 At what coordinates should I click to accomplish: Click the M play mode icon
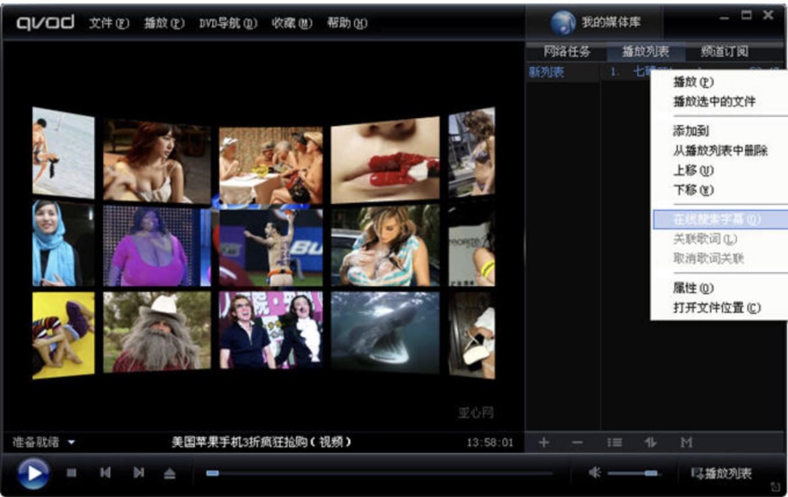pos(686,442)
